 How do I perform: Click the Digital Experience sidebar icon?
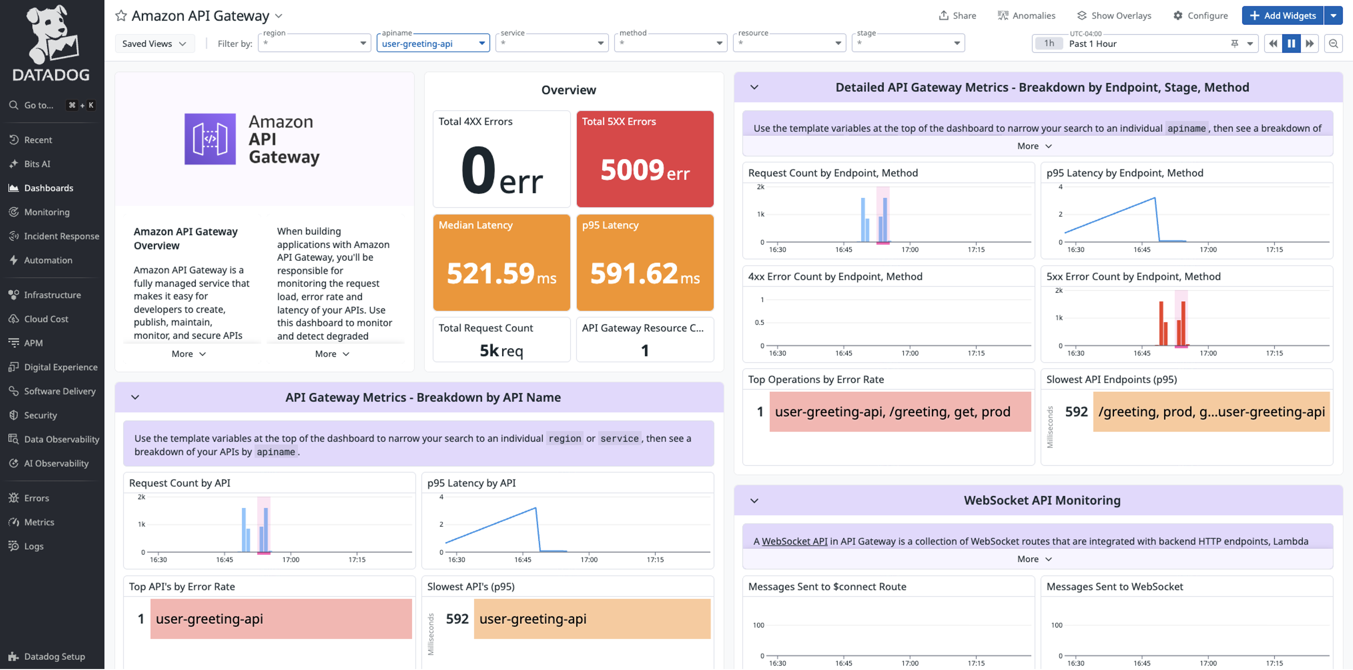click(14, 368)
